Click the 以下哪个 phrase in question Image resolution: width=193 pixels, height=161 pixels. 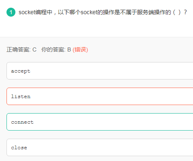pyautogui.click(x=69, y=12)
